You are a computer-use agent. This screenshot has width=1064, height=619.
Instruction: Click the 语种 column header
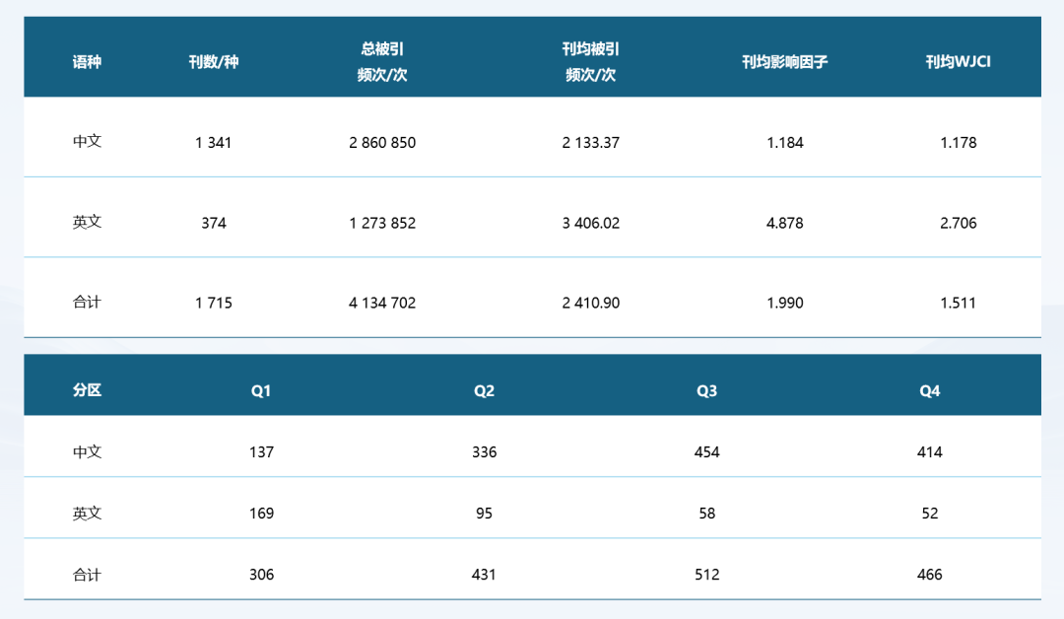(x=87, y=62)
